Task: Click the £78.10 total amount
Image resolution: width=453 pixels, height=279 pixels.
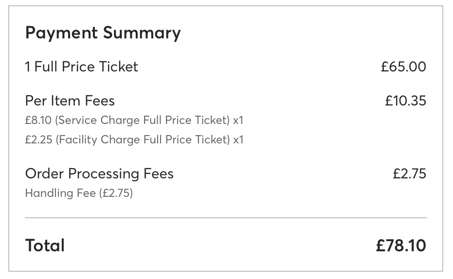Action: point(400,245)
